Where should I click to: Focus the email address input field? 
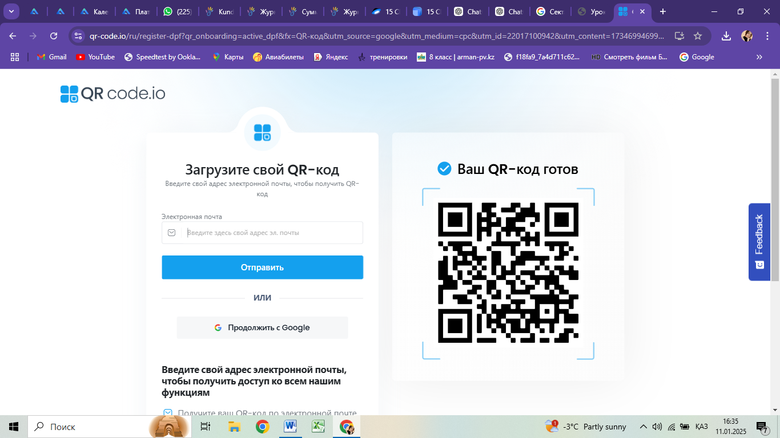coord(262,233)
